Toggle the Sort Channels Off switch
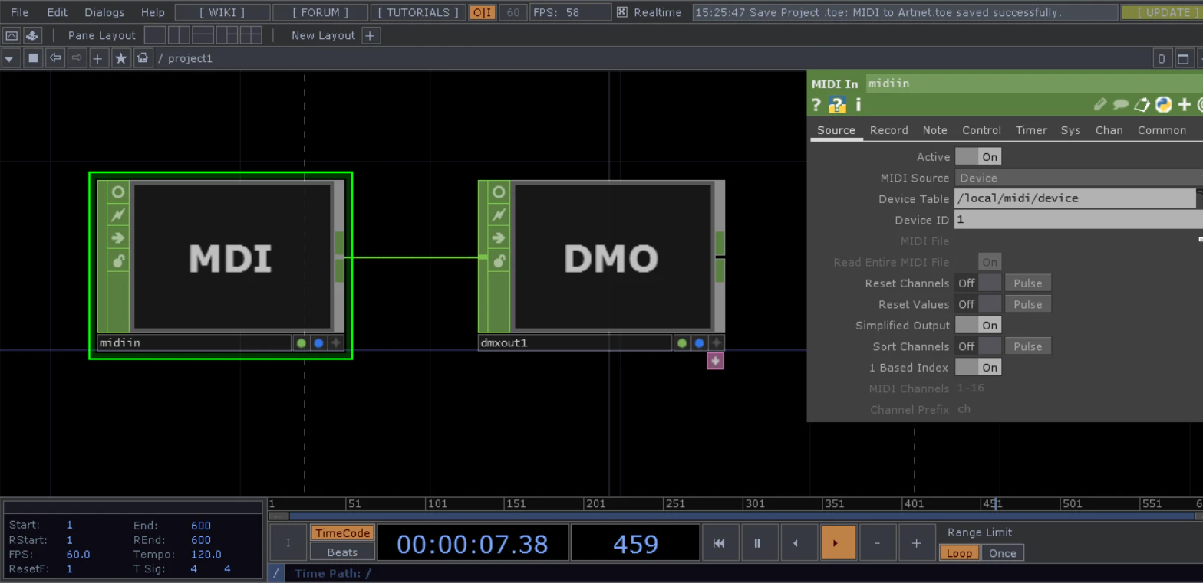 978,346
